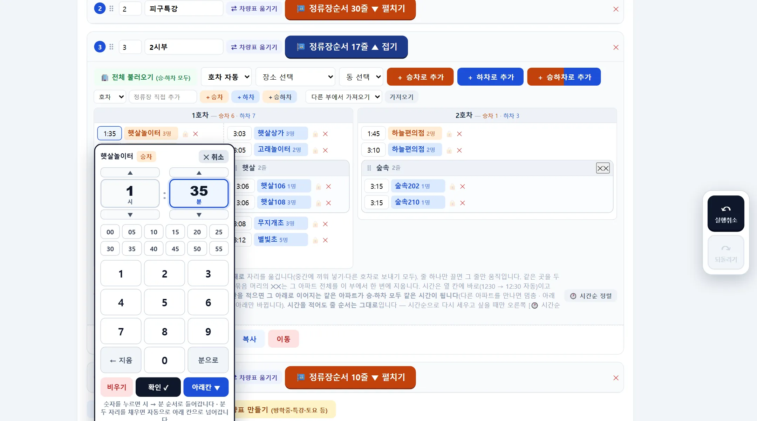Expand 정류장순서 30줄 펼치기
The height and width of the screenshot is (421, 757).
point(350,9)
